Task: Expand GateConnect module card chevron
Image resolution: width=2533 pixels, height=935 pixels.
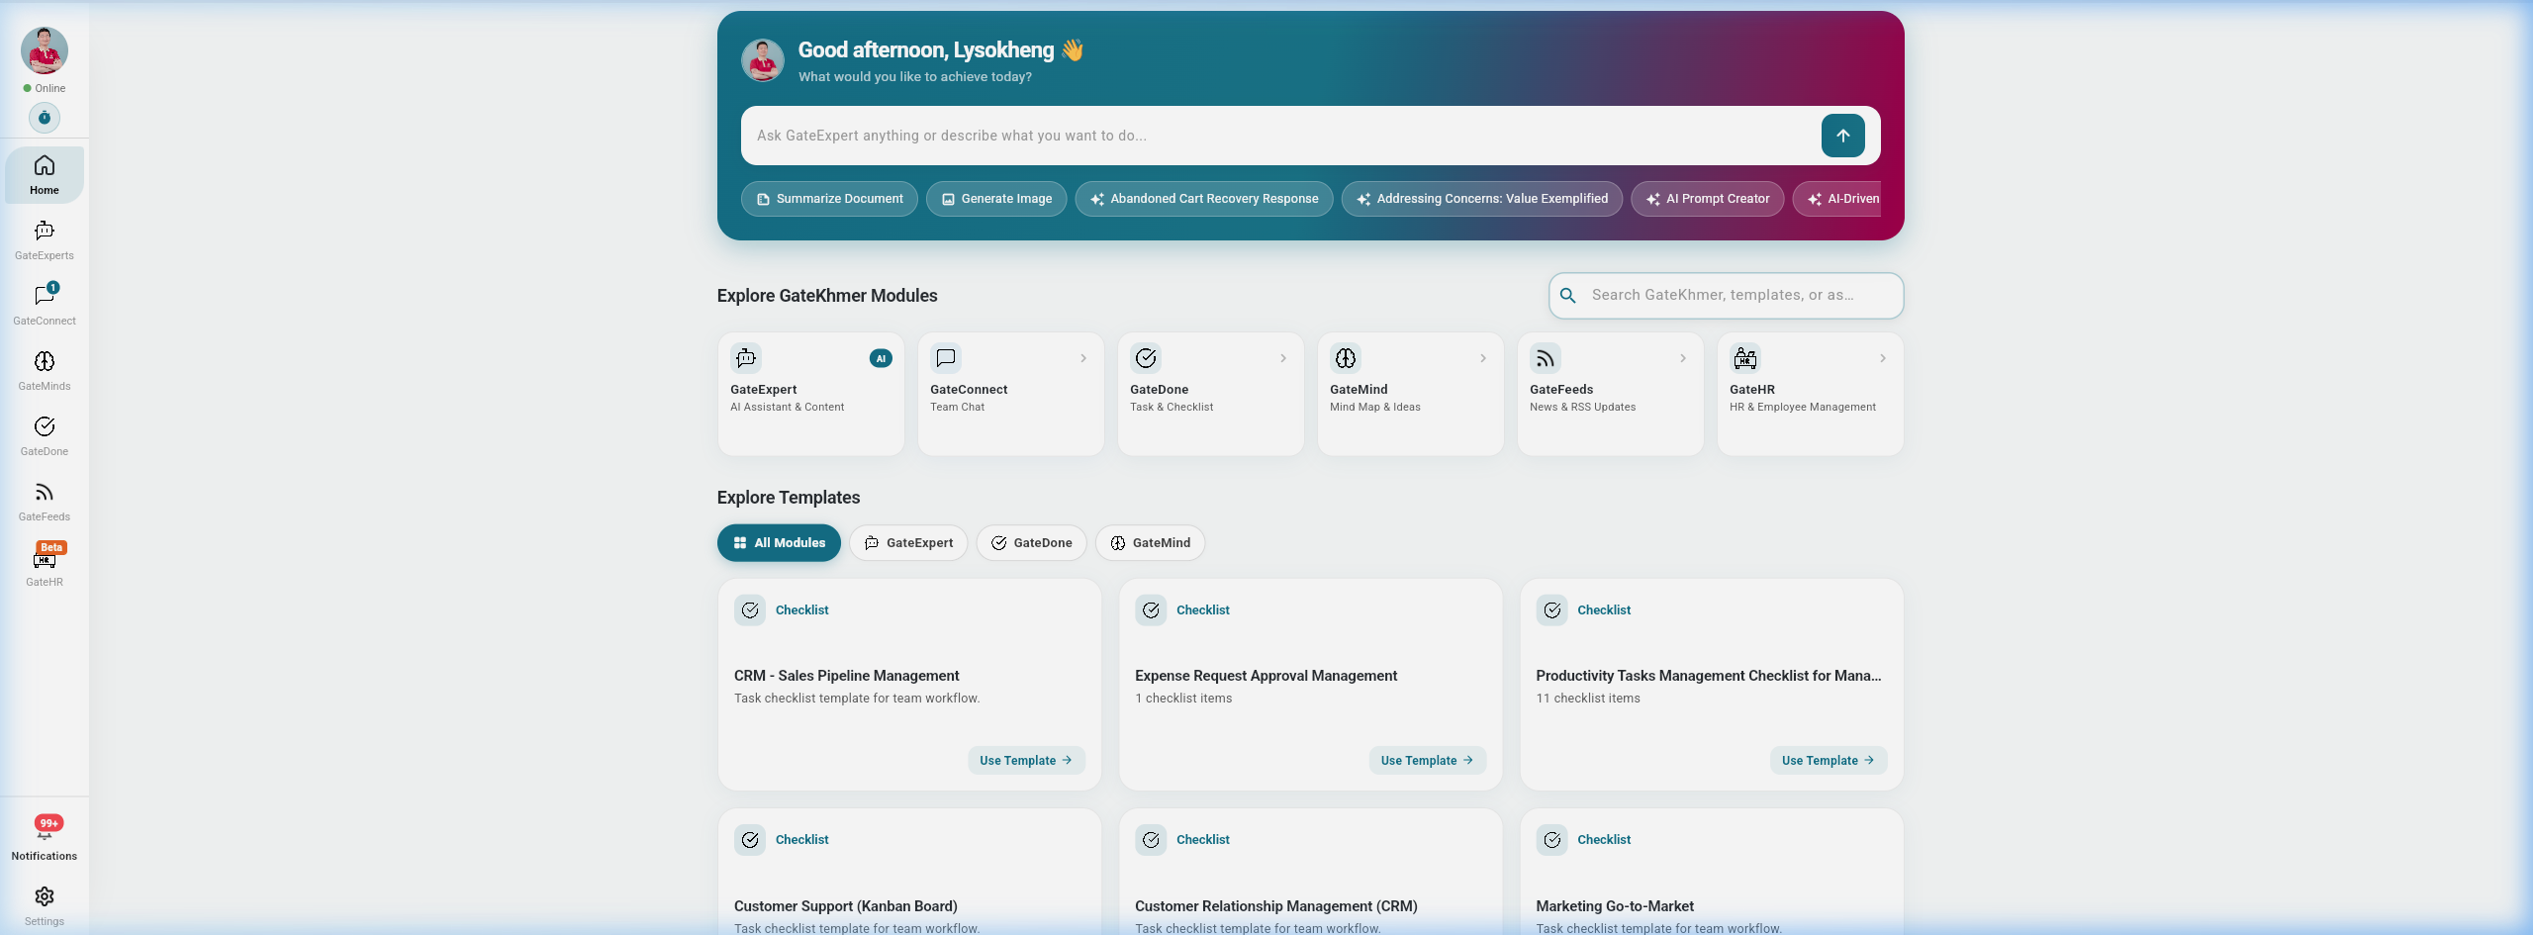Action: pyautogui.click(x=1083, y=358)
